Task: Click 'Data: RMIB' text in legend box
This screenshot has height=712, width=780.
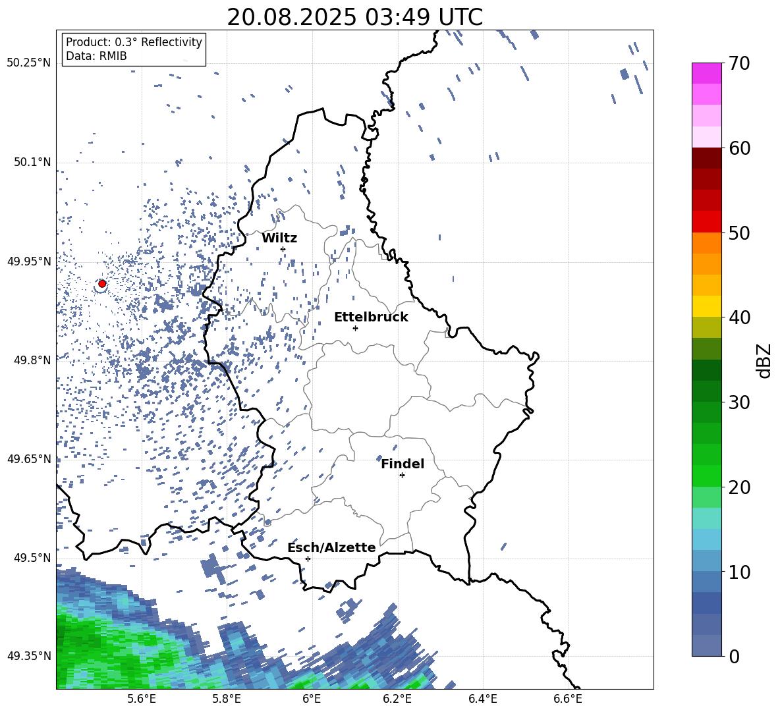Action: (96, 56)
